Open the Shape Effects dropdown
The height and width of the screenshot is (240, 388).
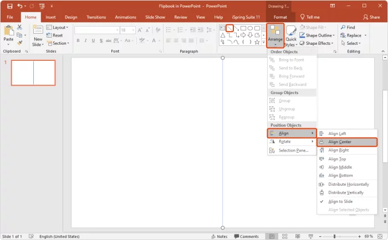[316, 43]
